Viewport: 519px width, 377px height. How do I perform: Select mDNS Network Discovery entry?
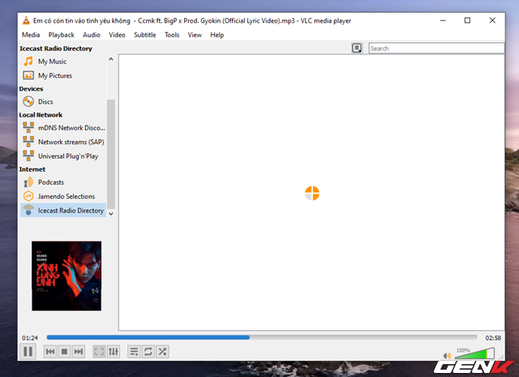click(x=63, y=128)
